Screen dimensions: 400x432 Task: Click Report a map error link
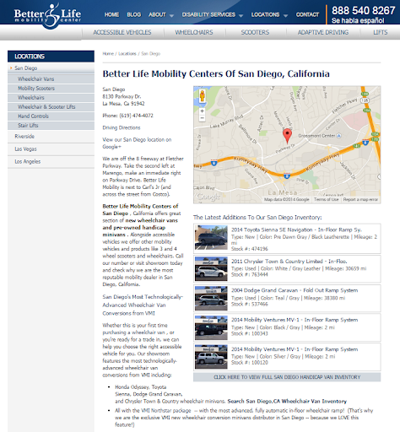click(x=360, y=199)
